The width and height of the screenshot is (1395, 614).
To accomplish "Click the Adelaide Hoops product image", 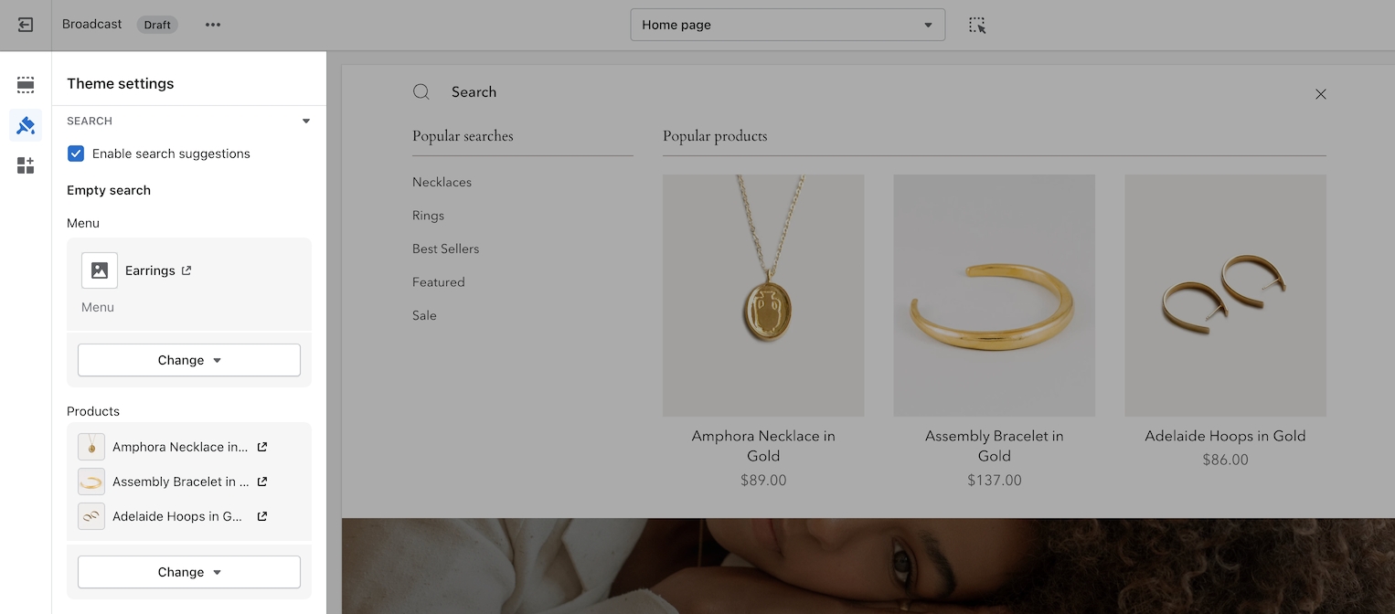I will coord(1225,295).
